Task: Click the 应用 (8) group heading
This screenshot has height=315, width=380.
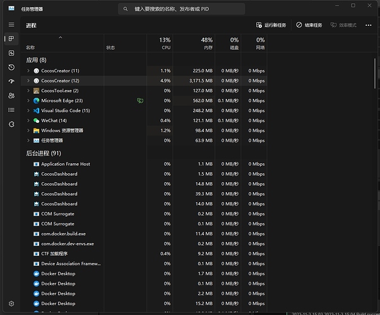Action: coord(36,60)
